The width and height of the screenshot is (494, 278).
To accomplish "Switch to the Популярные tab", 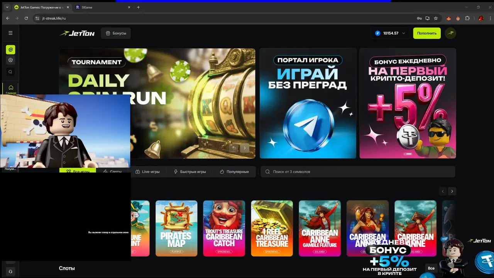I will pos(235,171).
